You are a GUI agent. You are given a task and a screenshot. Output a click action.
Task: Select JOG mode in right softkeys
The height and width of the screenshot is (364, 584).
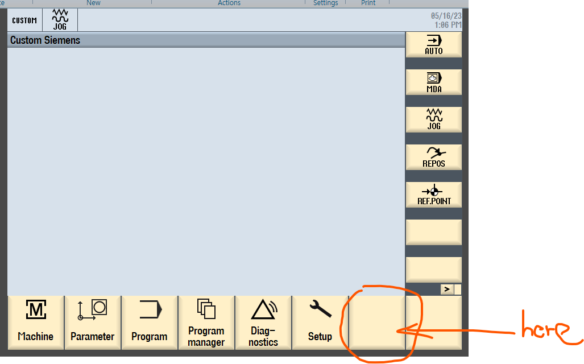click(x=433, y=119)
